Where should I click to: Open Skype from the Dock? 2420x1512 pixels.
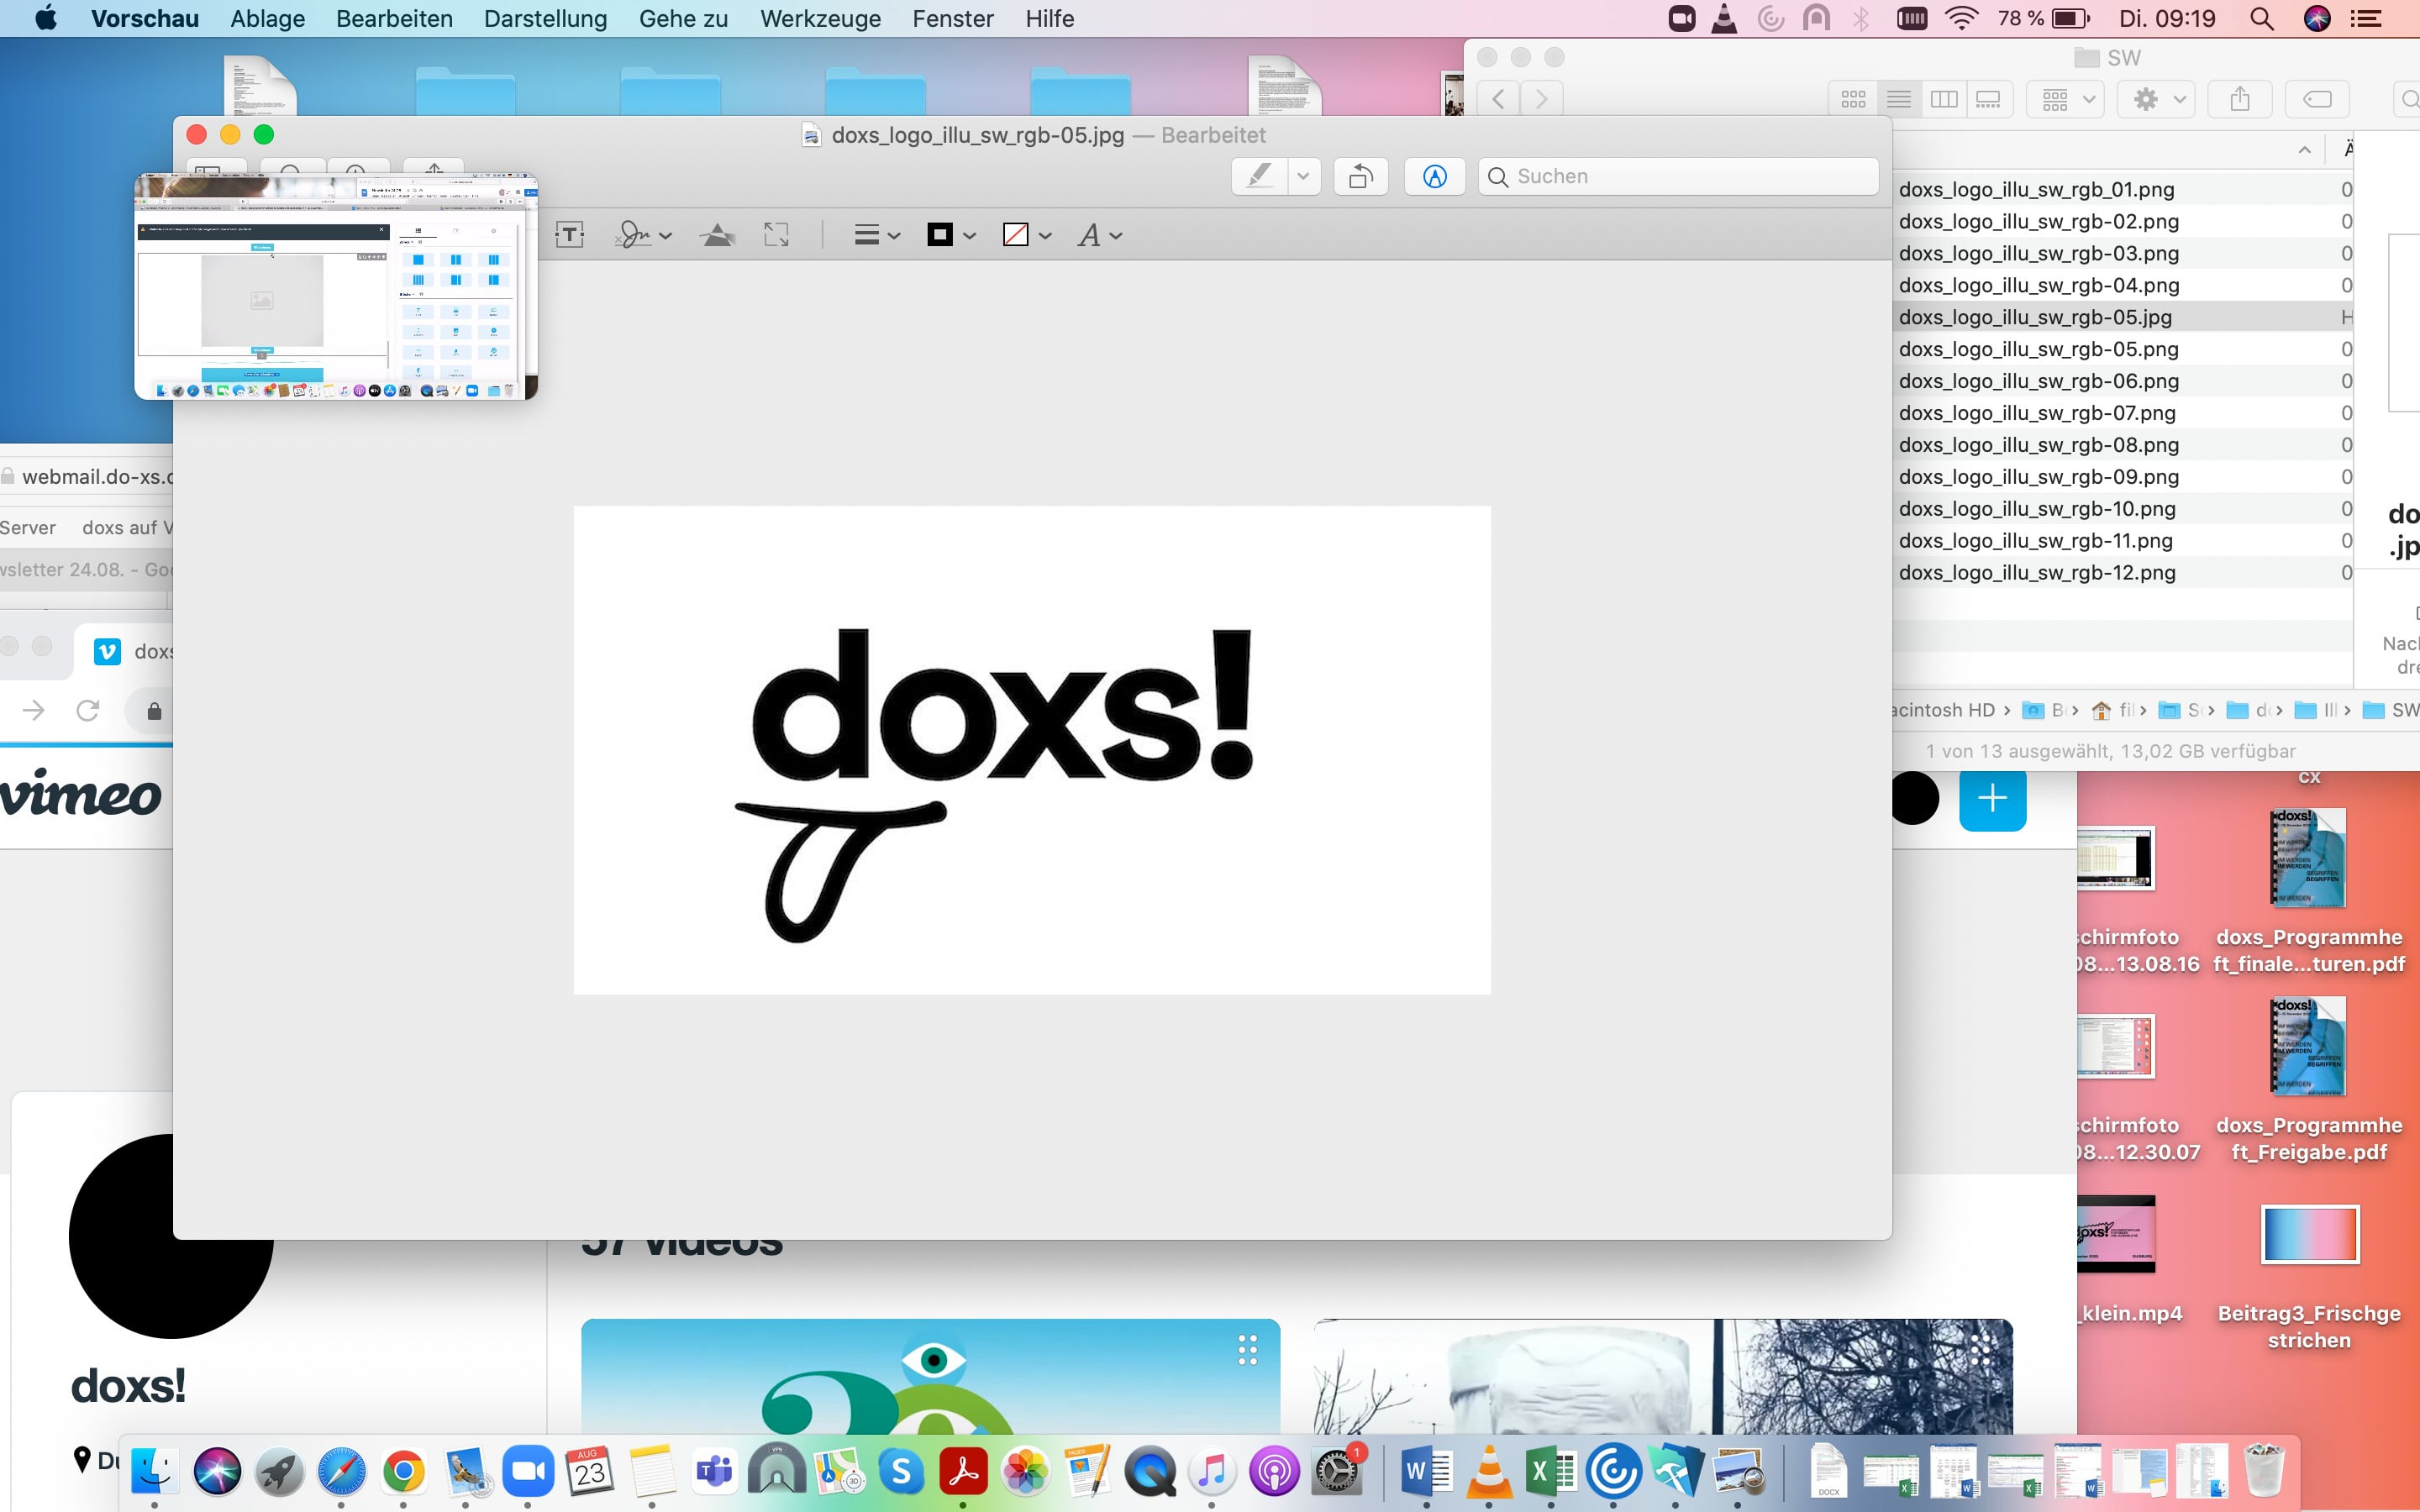click(x=901, y=1471)
